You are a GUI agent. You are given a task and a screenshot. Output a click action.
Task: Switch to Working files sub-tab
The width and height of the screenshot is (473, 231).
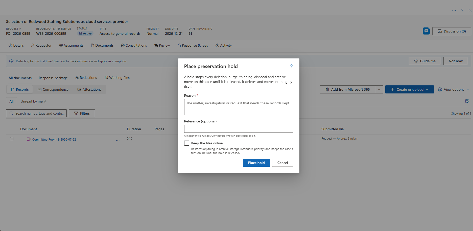pos(117,78)
